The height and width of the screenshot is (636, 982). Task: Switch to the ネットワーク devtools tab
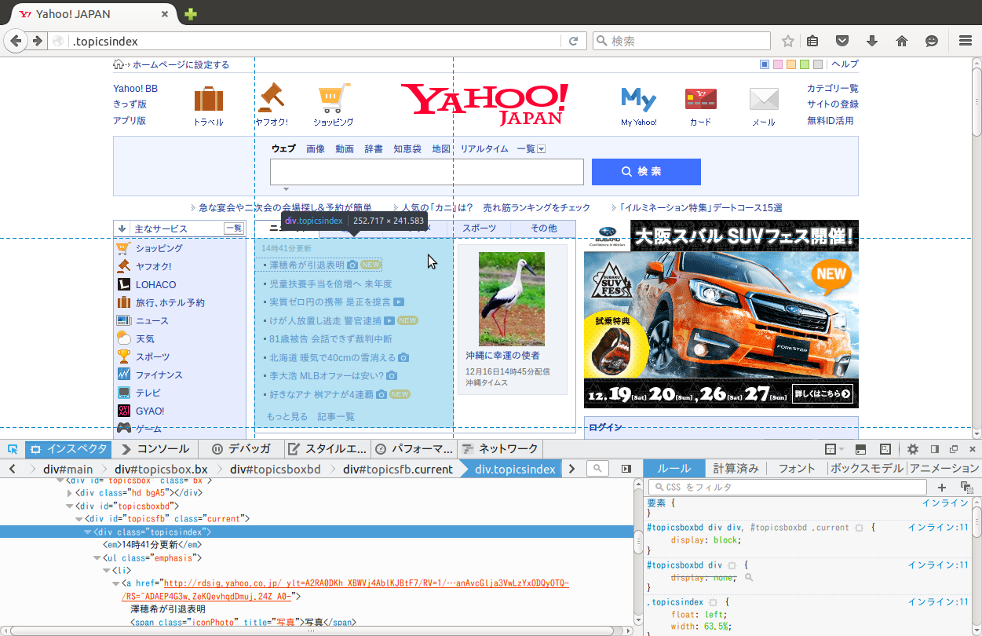500,449
